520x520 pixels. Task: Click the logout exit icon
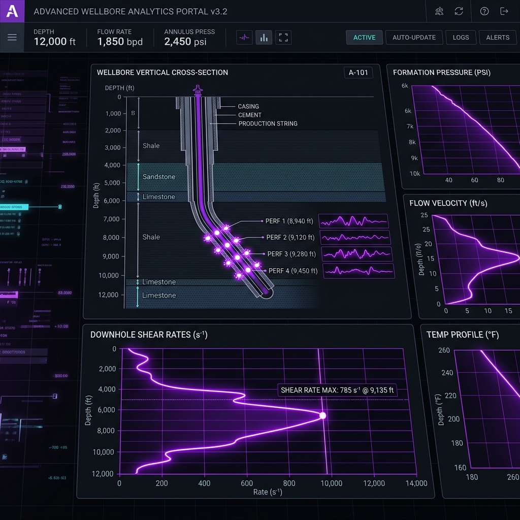[504, 11]
